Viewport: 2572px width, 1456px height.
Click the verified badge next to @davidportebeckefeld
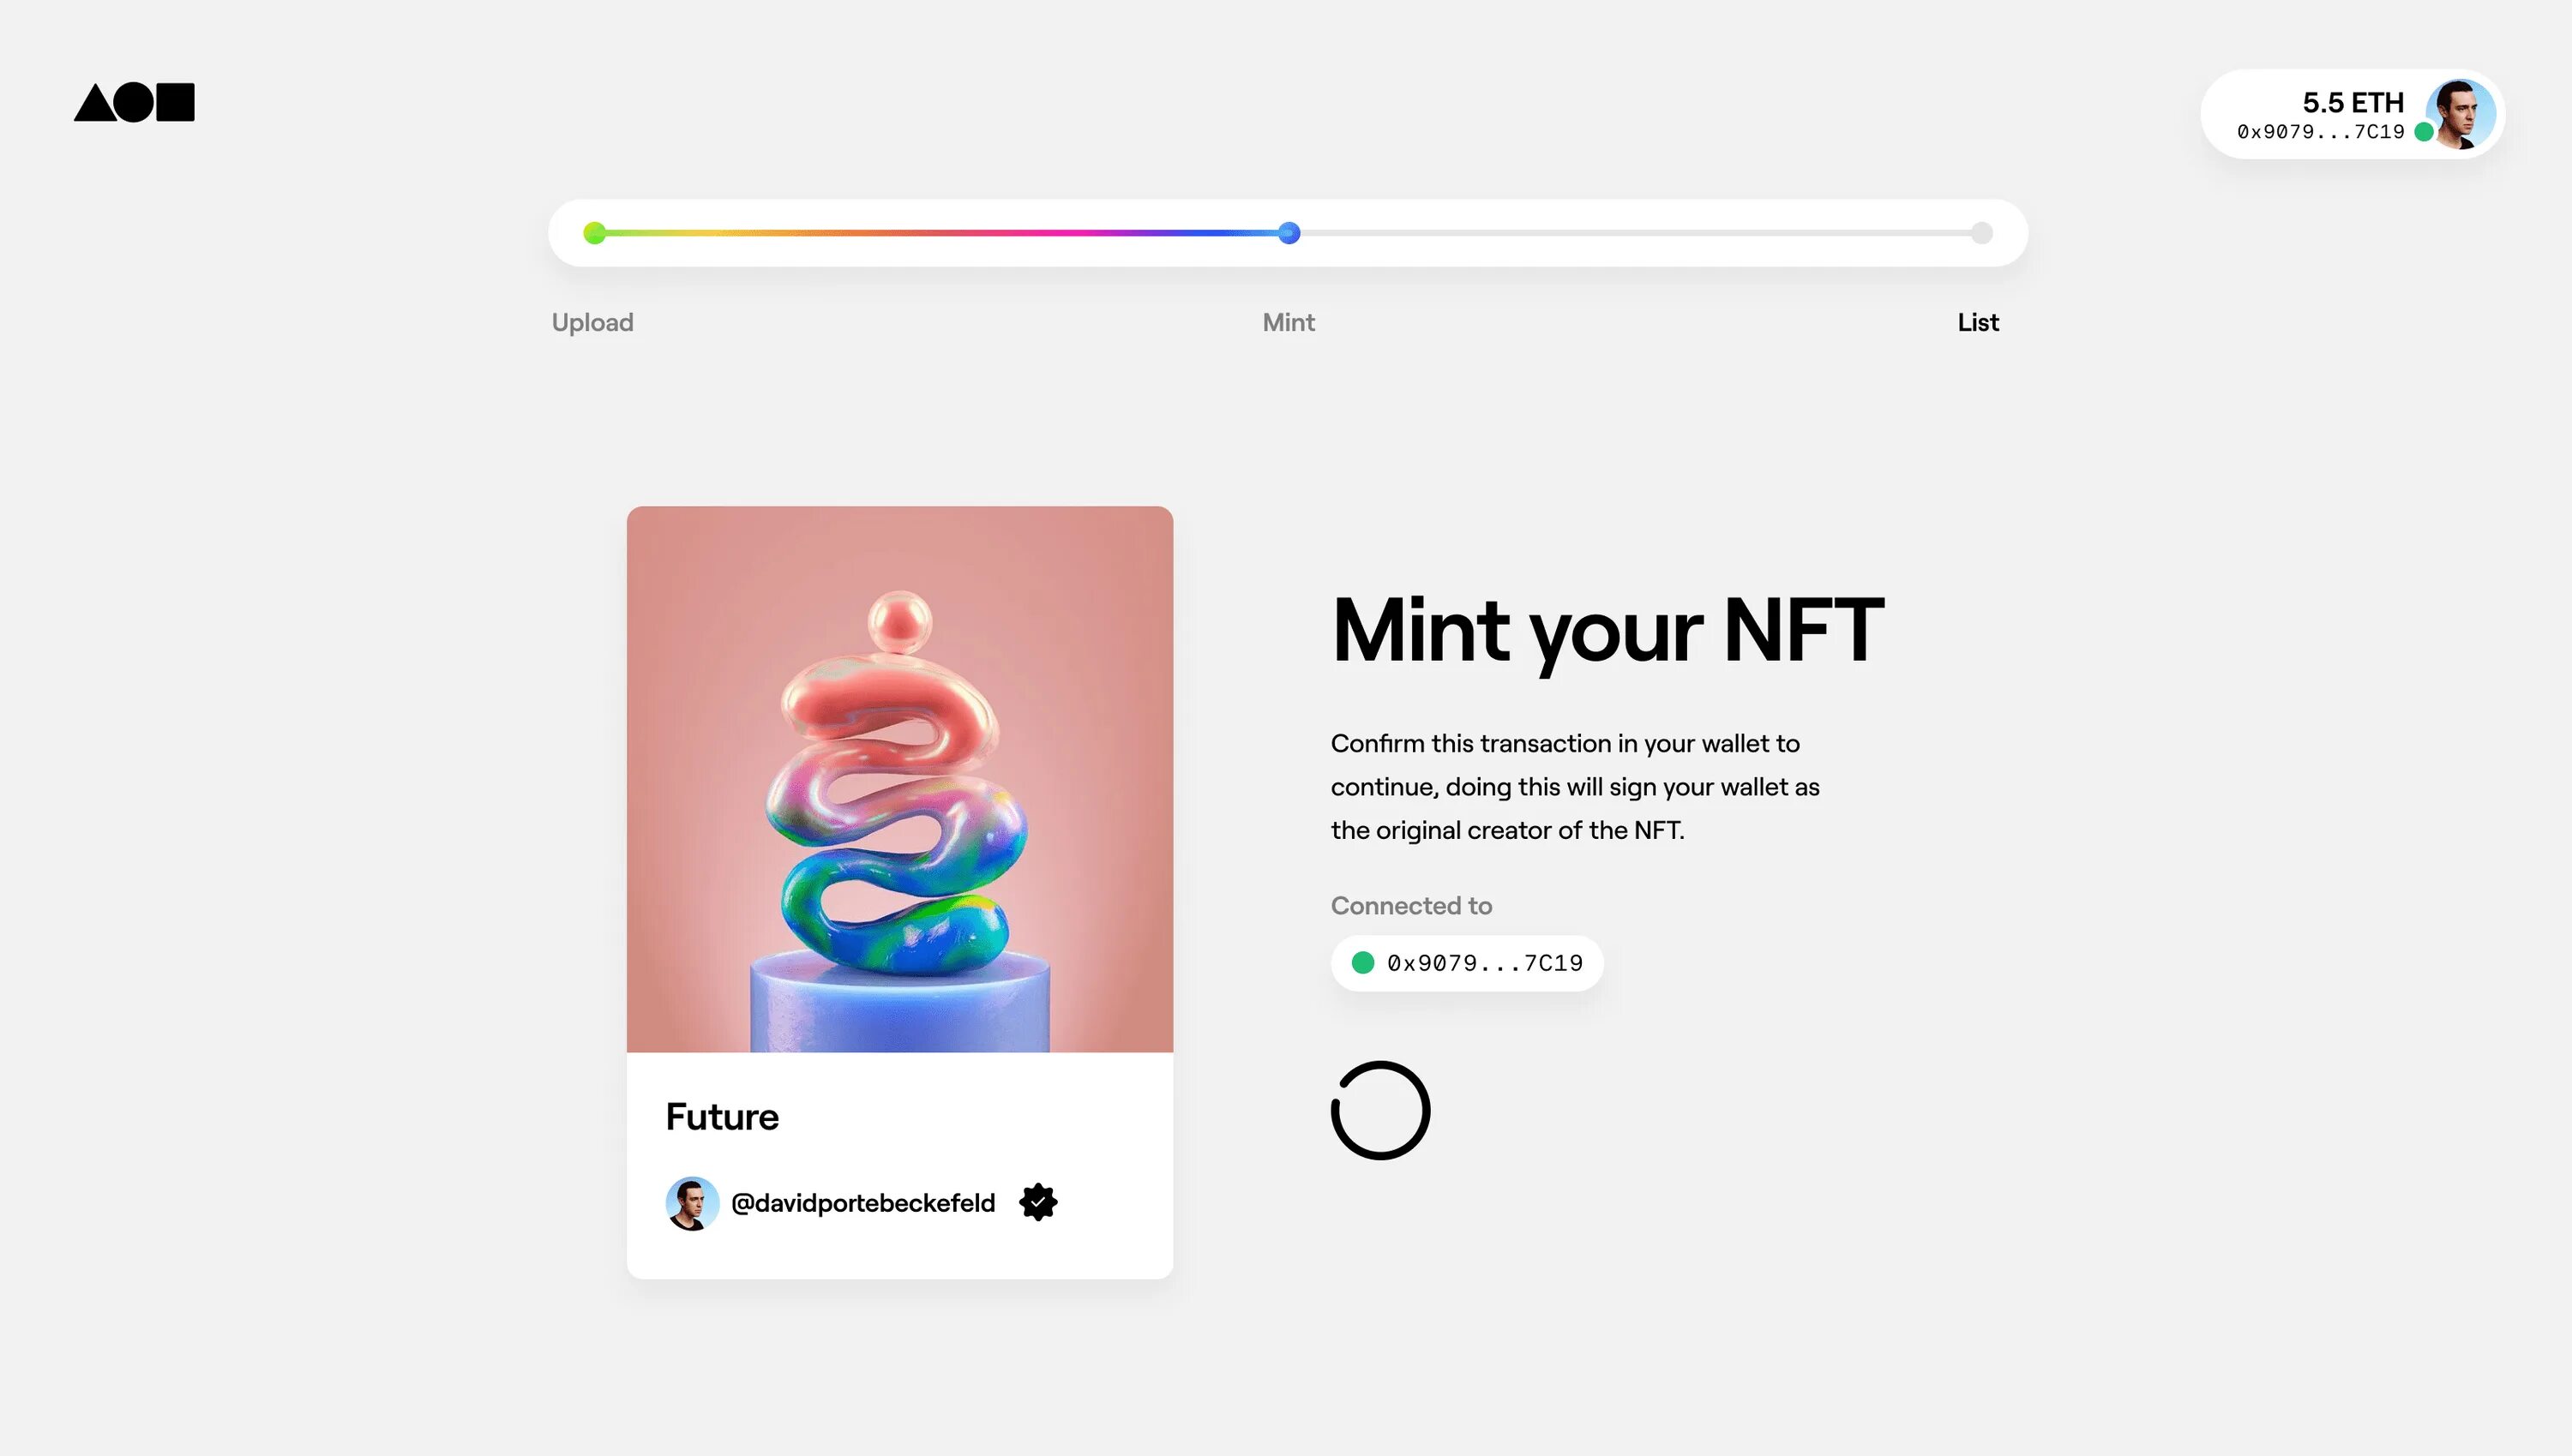click(1039, 1202)
